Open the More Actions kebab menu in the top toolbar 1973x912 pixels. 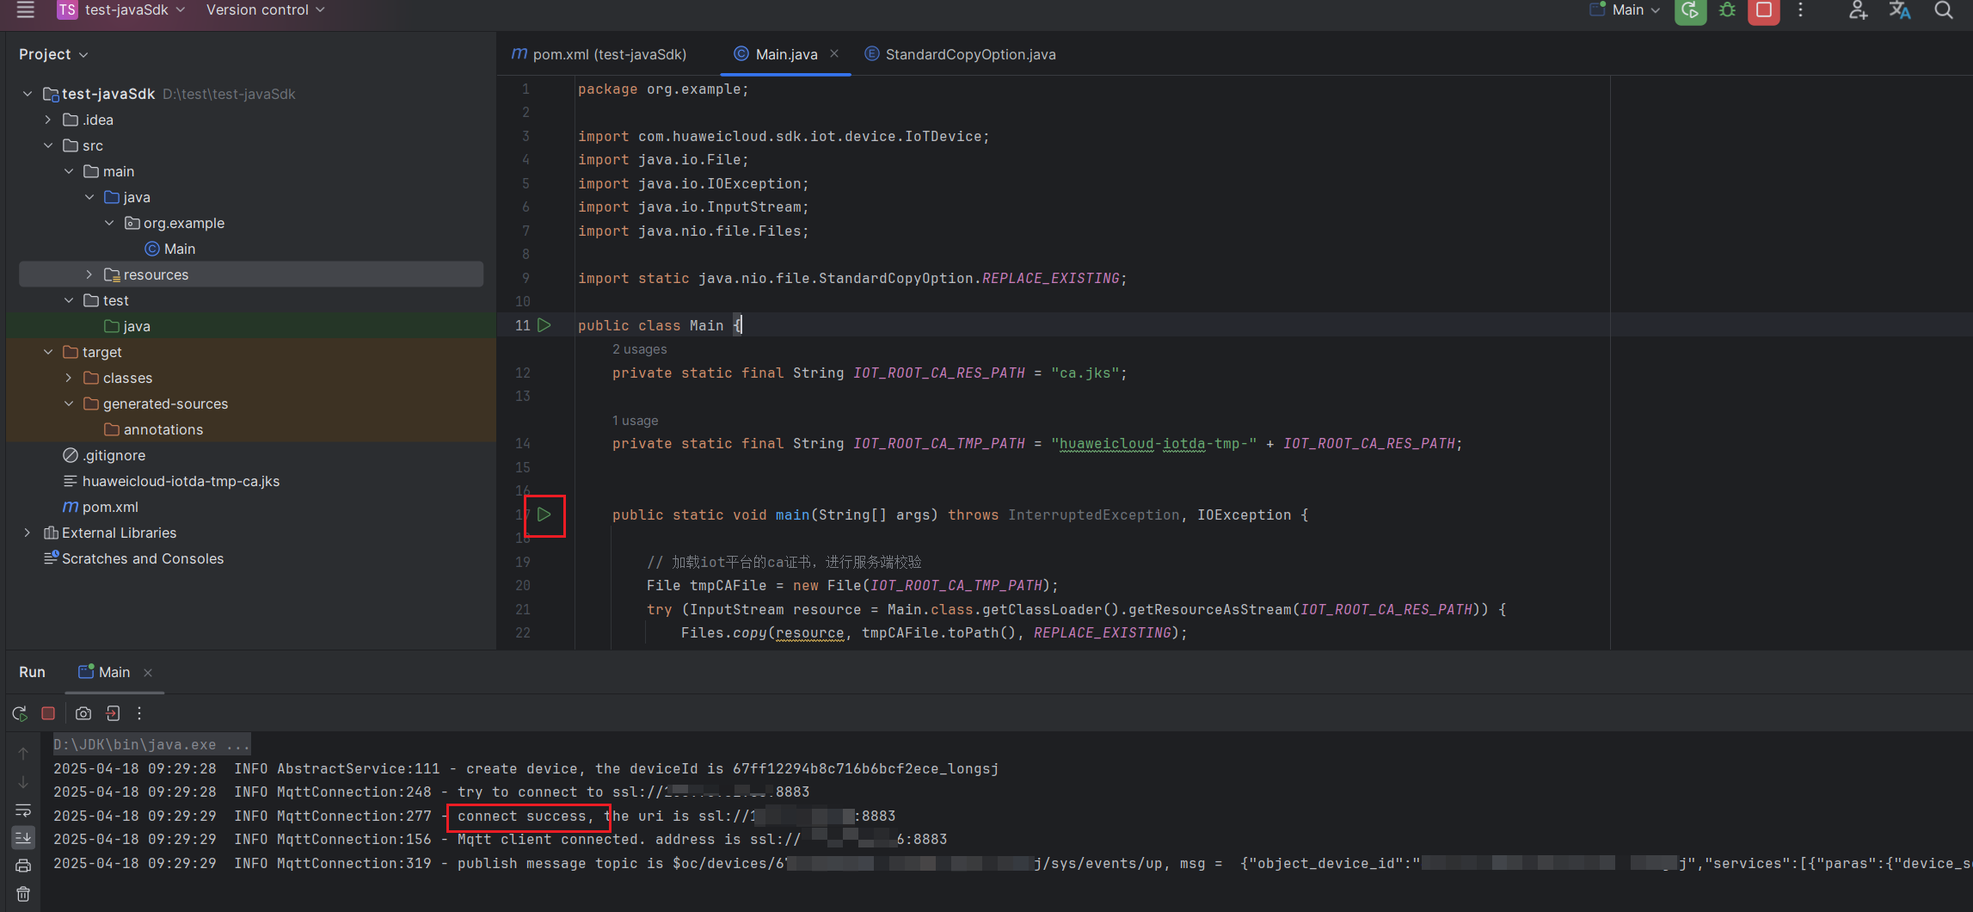click(x=1800, y=10)
